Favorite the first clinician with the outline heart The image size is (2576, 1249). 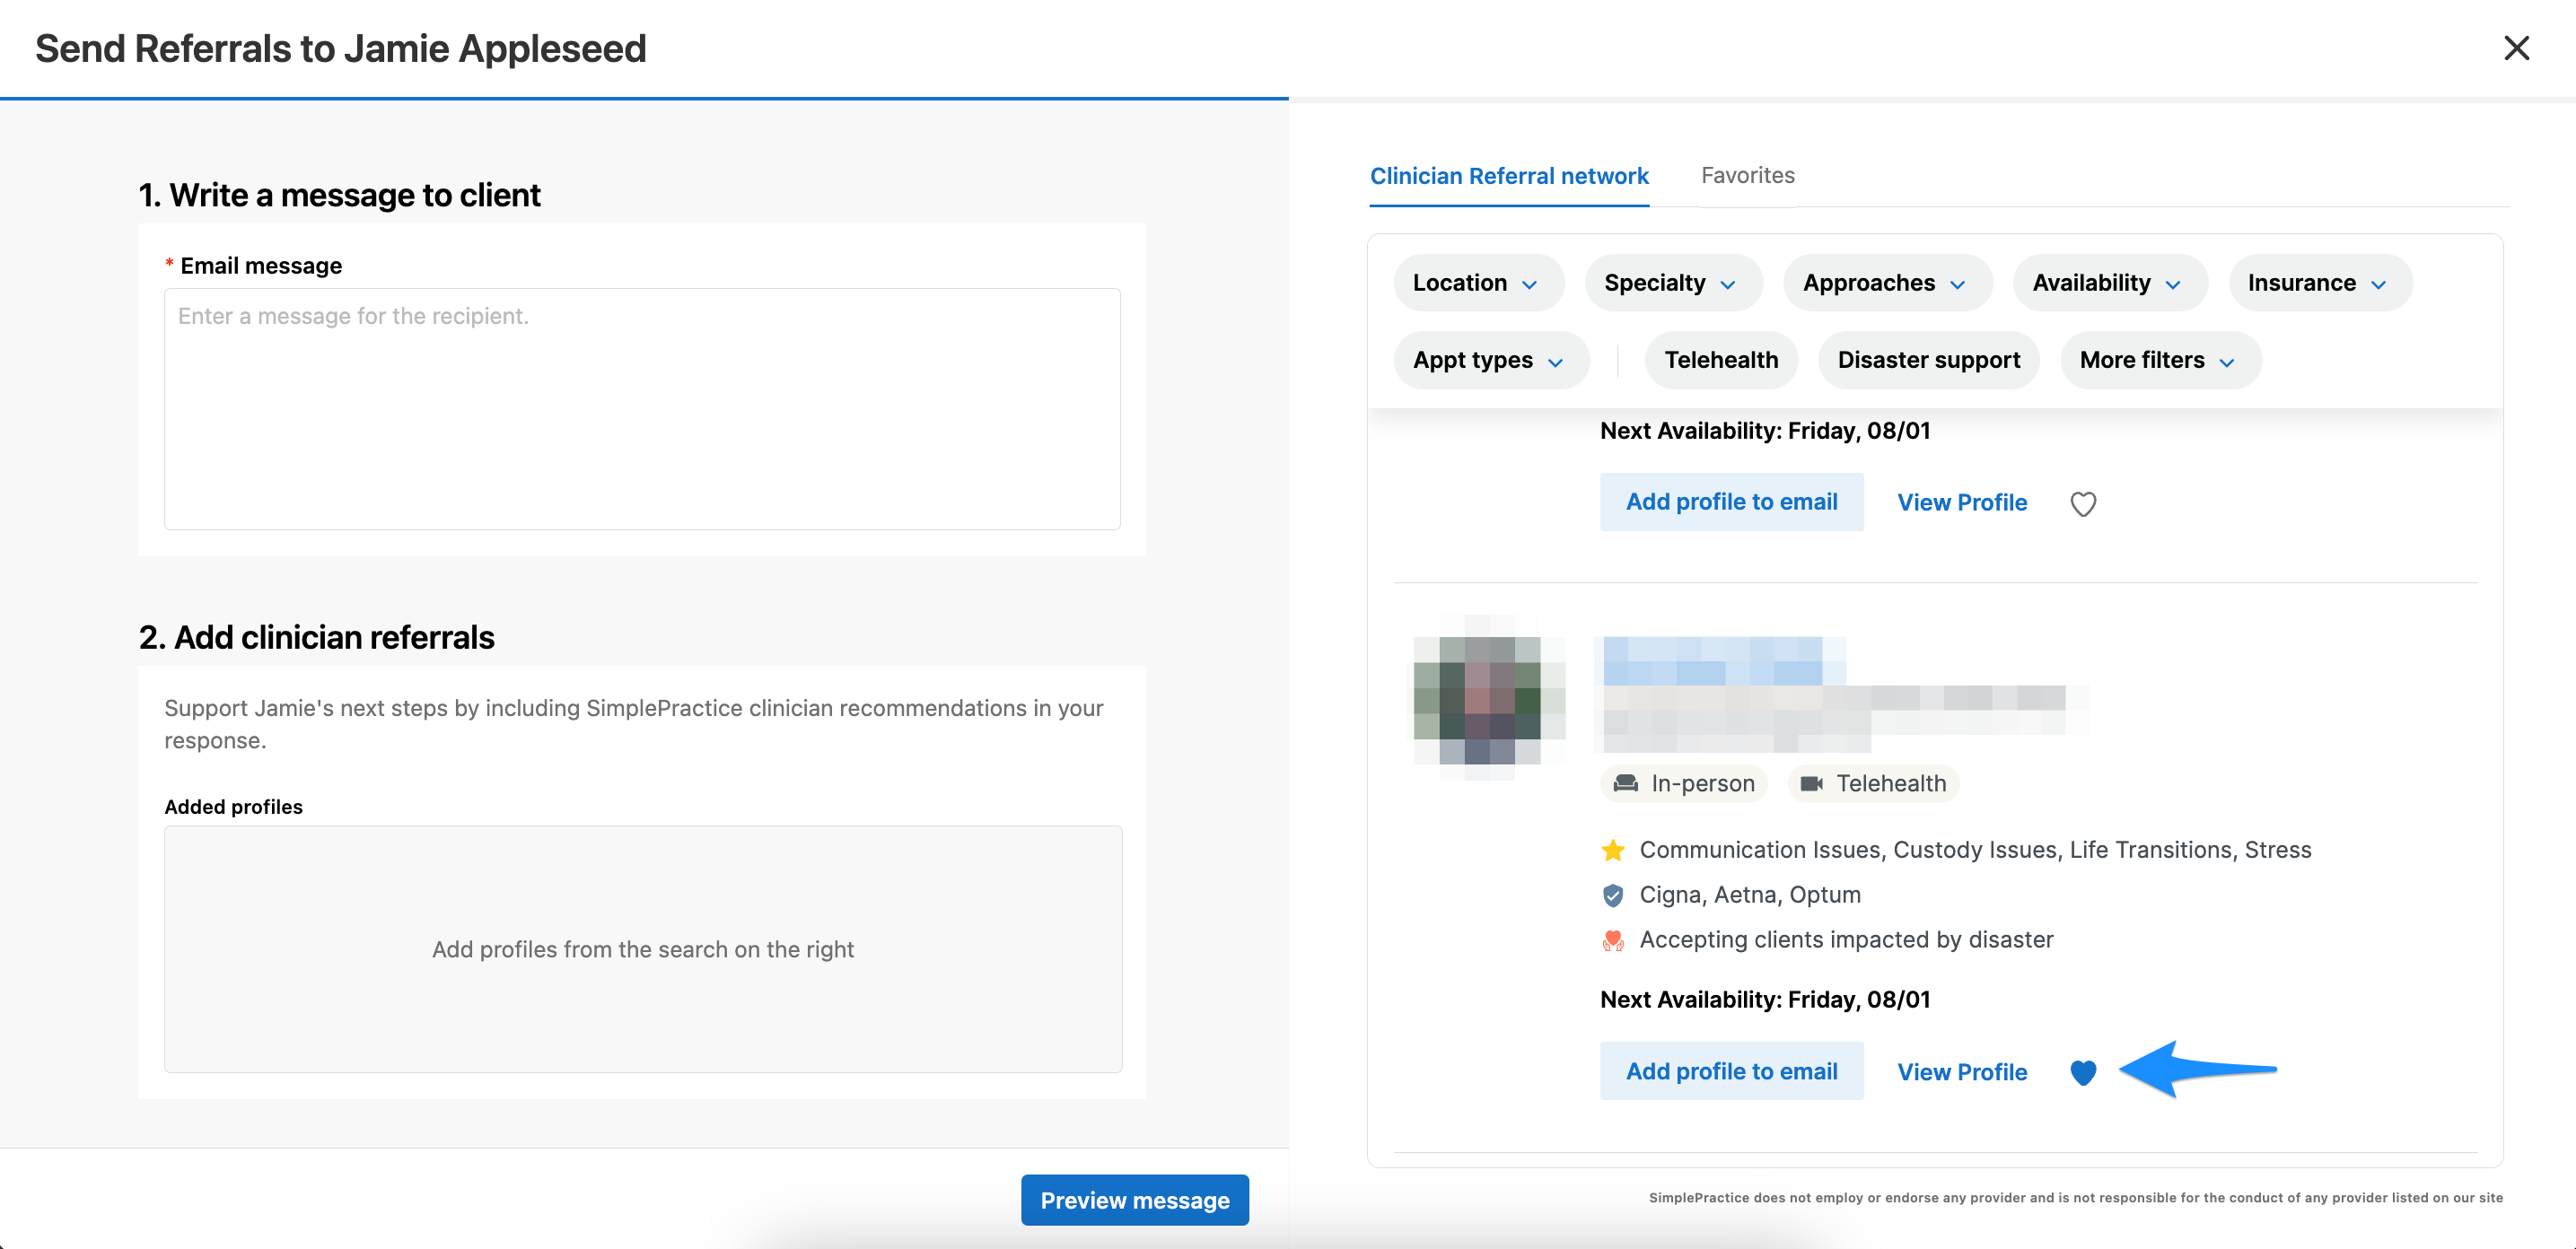[x=2083, y=503]
